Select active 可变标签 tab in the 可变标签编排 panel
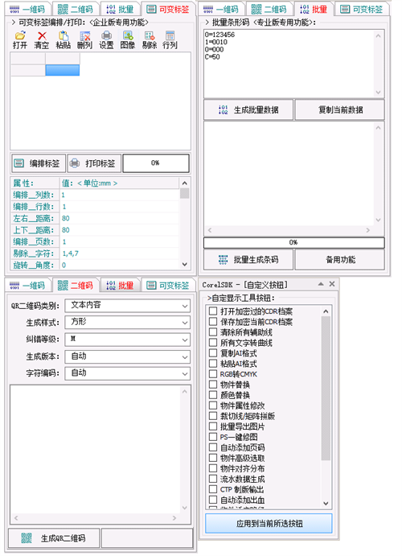This screenshot has height=556, width=402. coord(168,9)
